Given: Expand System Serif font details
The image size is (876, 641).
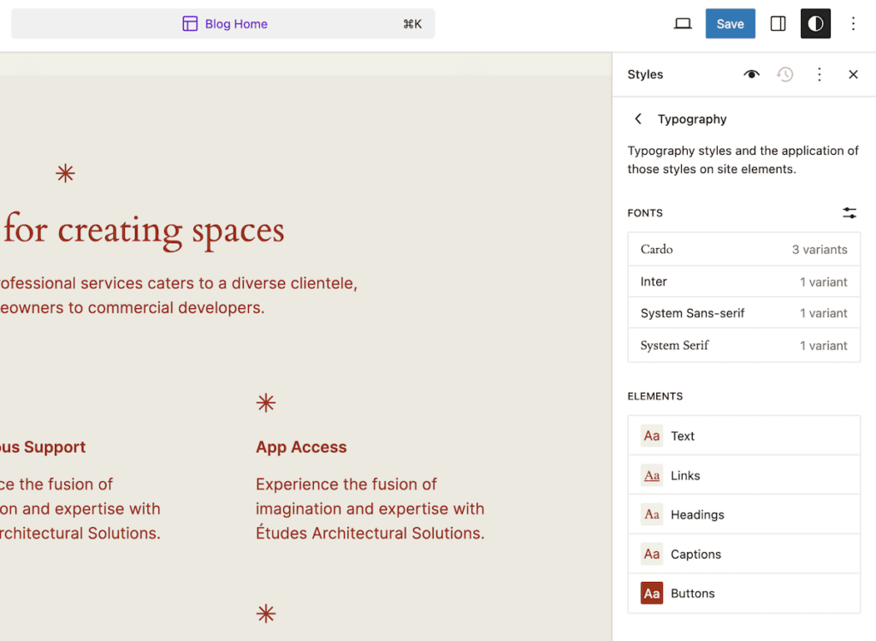Looking at the screenshot, I should pos(743,345).
